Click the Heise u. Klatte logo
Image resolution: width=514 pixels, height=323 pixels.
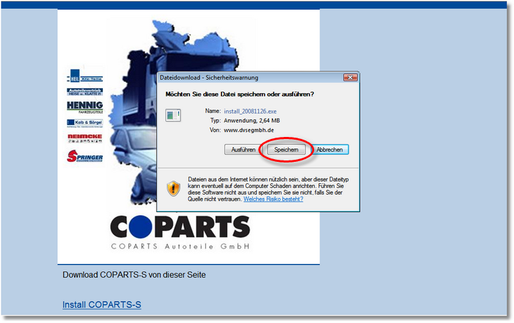point(85,91)
